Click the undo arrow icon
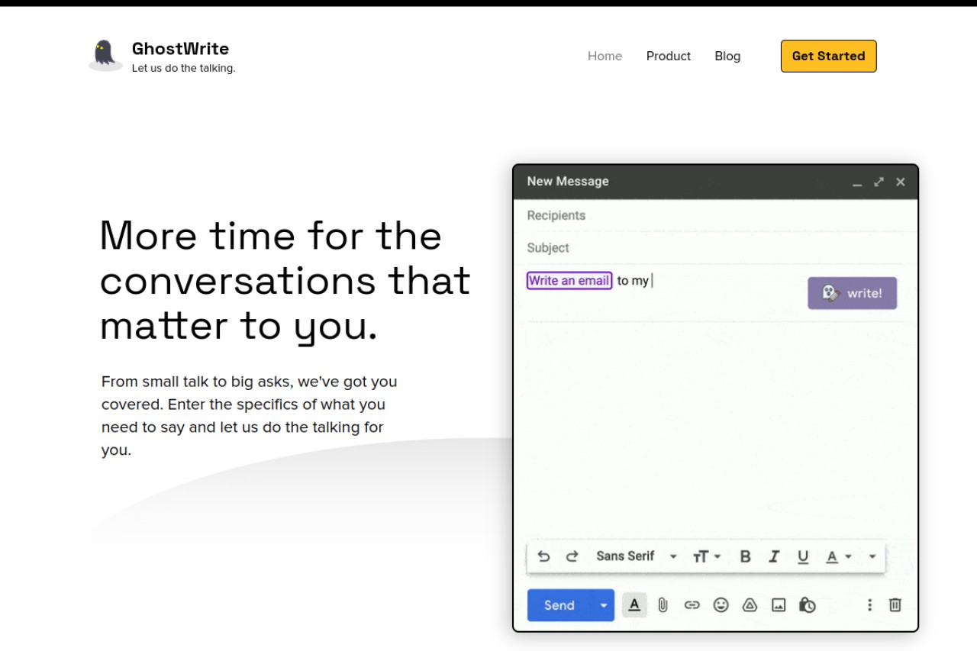977x651 pixels. [543, 556]
